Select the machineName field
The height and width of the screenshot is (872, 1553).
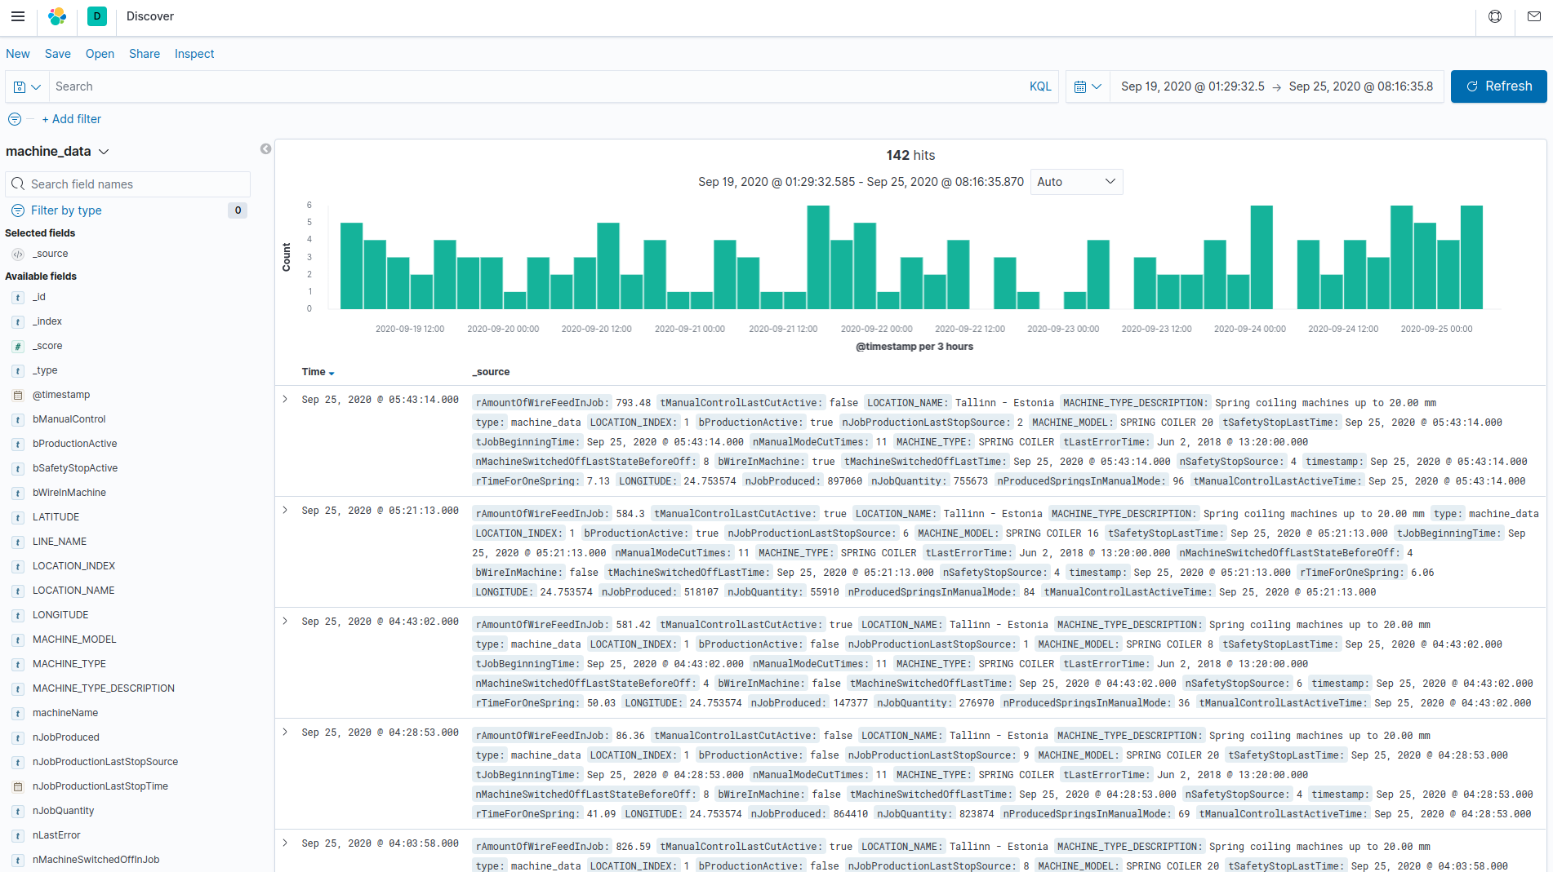(65, 713)
